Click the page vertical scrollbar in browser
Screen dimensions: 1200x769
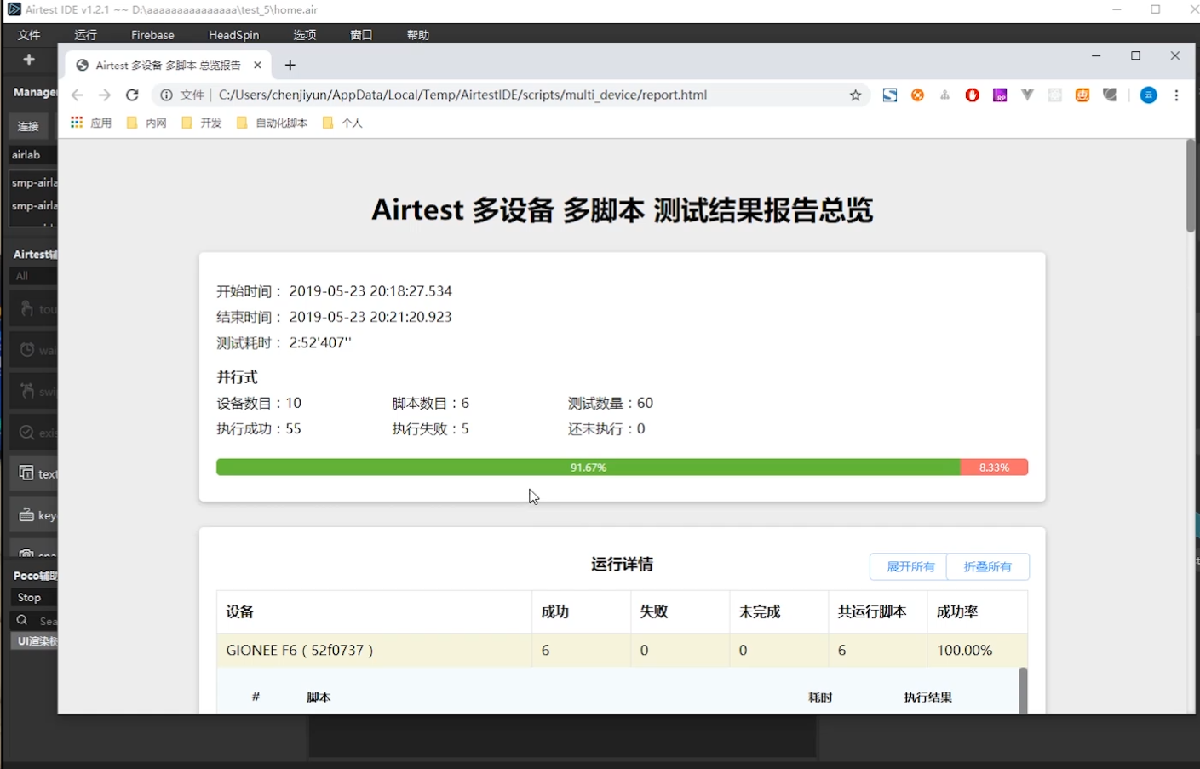click(x=1190, y=186)
